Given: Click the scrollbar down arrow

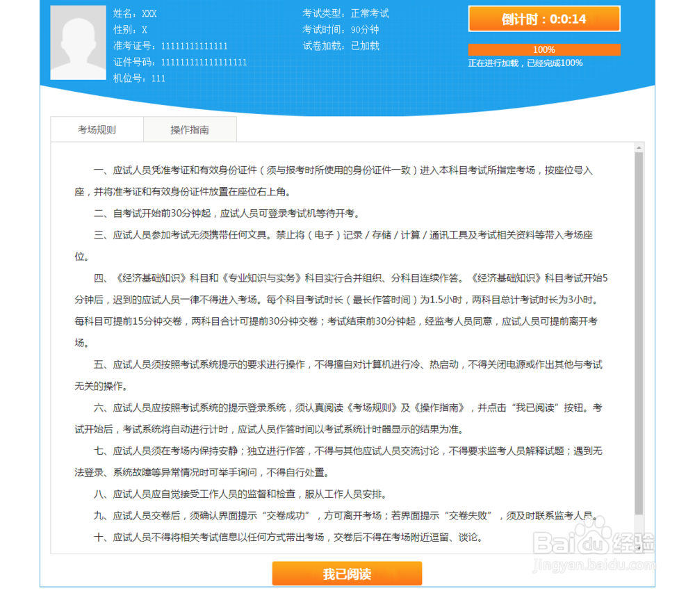Looking at the screenshot, I should pos(639,549).
